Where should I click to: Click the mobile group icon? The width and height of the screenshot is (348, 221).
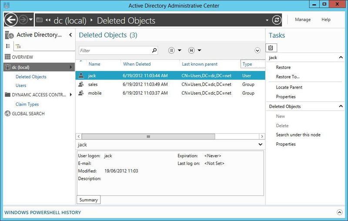[x=81, y=93]
